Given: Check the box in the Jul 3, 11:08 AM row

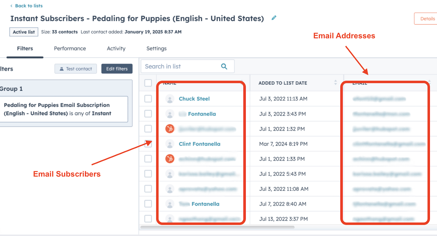Looking at the screenshot, I should point(148,189).
